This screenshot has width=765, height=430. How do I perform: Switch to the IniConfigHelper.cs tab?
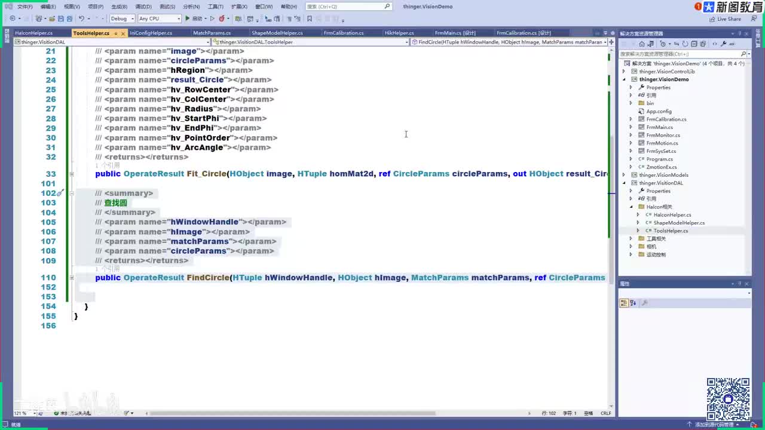tap(151, 33)
